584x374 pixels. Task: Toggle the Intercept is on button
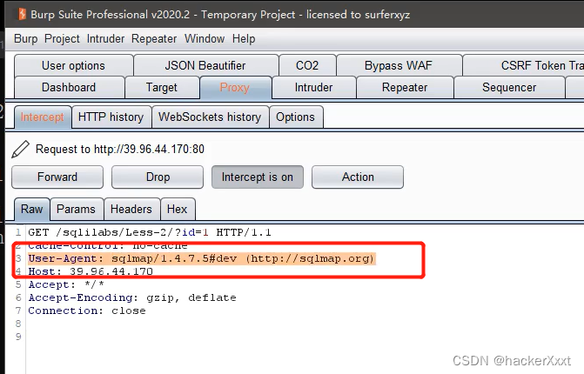258,177
